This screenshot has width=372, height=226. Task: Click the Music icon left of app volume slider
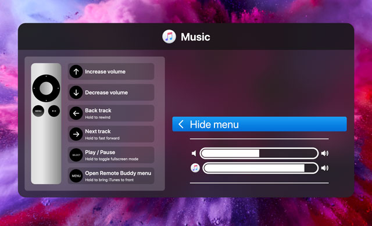pyautogui.click(x=195, y=168)
